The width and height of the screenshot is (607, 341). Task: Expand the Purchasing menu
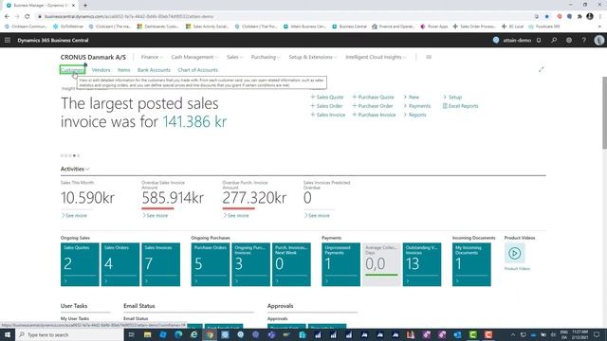(x=266, y=57)
